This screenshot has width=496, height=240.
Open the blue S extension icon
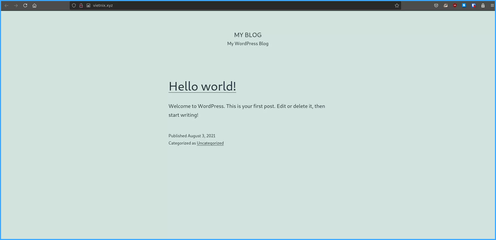pyautogui.click(x=464, y=5)
